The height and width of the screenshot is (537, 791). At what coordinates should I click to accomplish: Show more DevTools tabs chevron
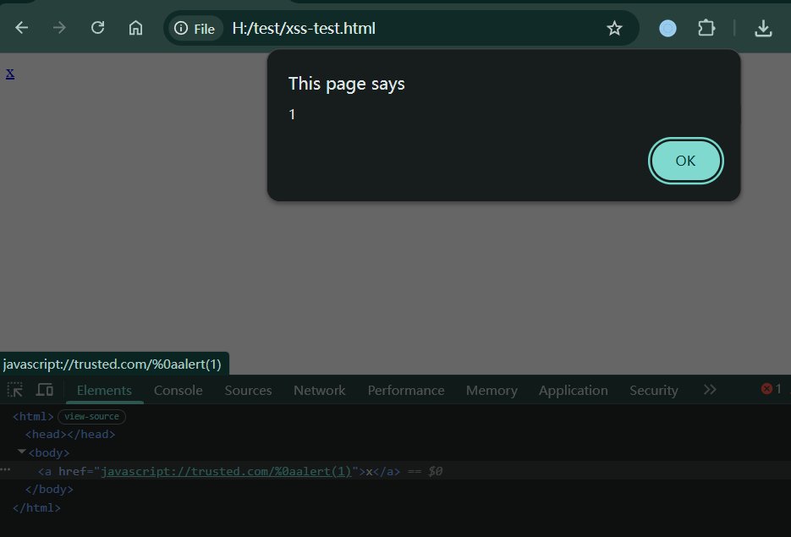coord(710,389)
